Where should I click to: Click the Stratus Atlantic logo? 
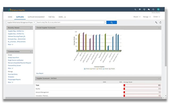coord(16,10)
